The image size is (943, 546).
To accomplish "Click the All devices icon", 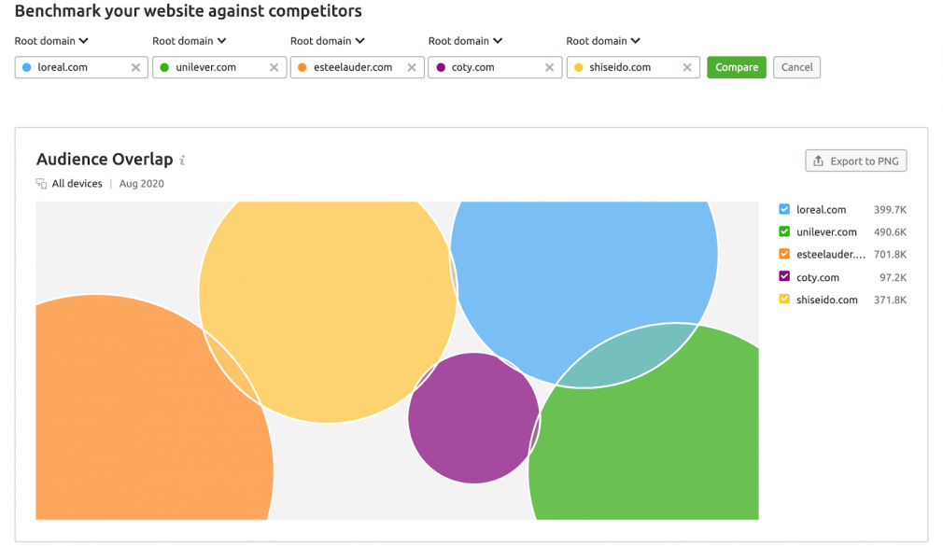I will [x=41, y=184].
